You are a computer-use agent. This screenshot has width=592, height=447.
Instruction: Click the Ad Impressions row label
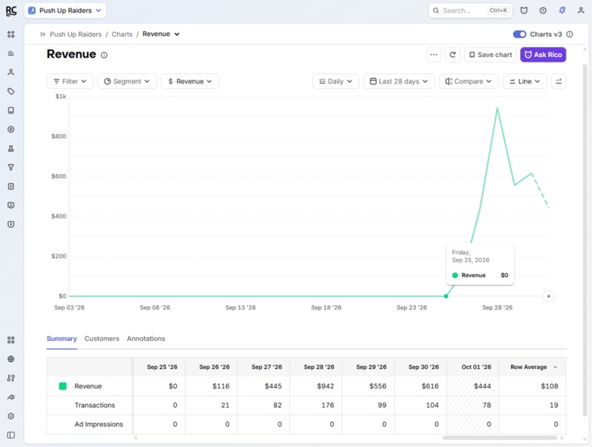(x=98, y=424)
